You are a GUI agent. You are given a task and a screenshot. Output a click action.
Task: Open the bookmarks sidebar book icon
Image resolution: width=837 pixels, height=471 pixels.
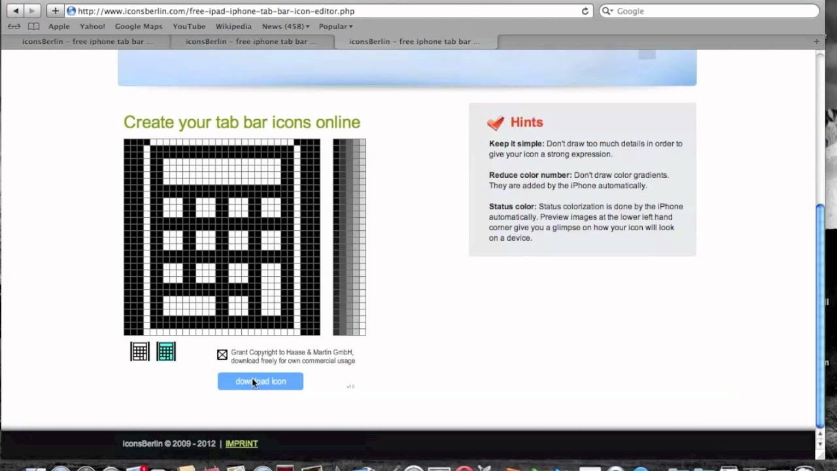[33, 26]
